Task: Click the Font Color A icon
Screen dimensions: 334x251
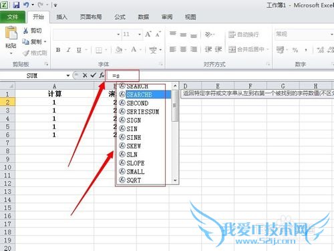Action: point(134,49)
